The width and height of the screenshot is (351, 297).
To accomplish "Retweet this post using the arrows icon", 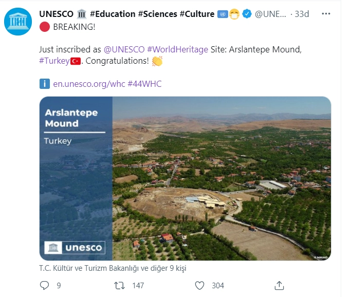I will click(119, 285).
